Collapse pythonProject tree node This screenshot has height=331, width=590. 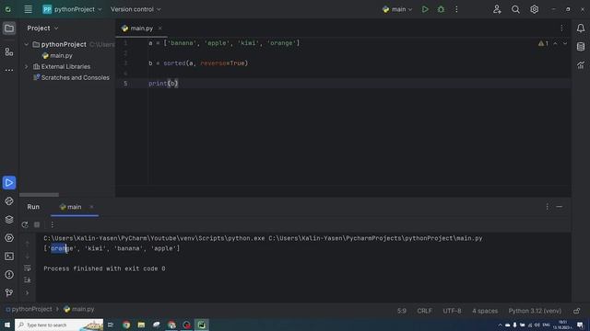(x=27, y=44)
